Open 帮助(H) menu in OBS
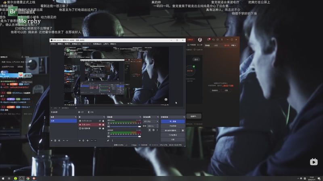The width and height of the screenshot is (323, 181). click(x=113, y=44)
